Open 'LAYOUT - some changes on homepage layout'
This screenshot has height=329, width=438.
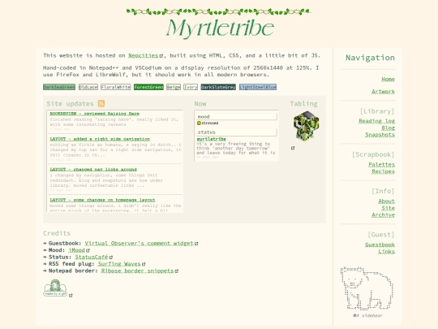click(x=102, y=200)
